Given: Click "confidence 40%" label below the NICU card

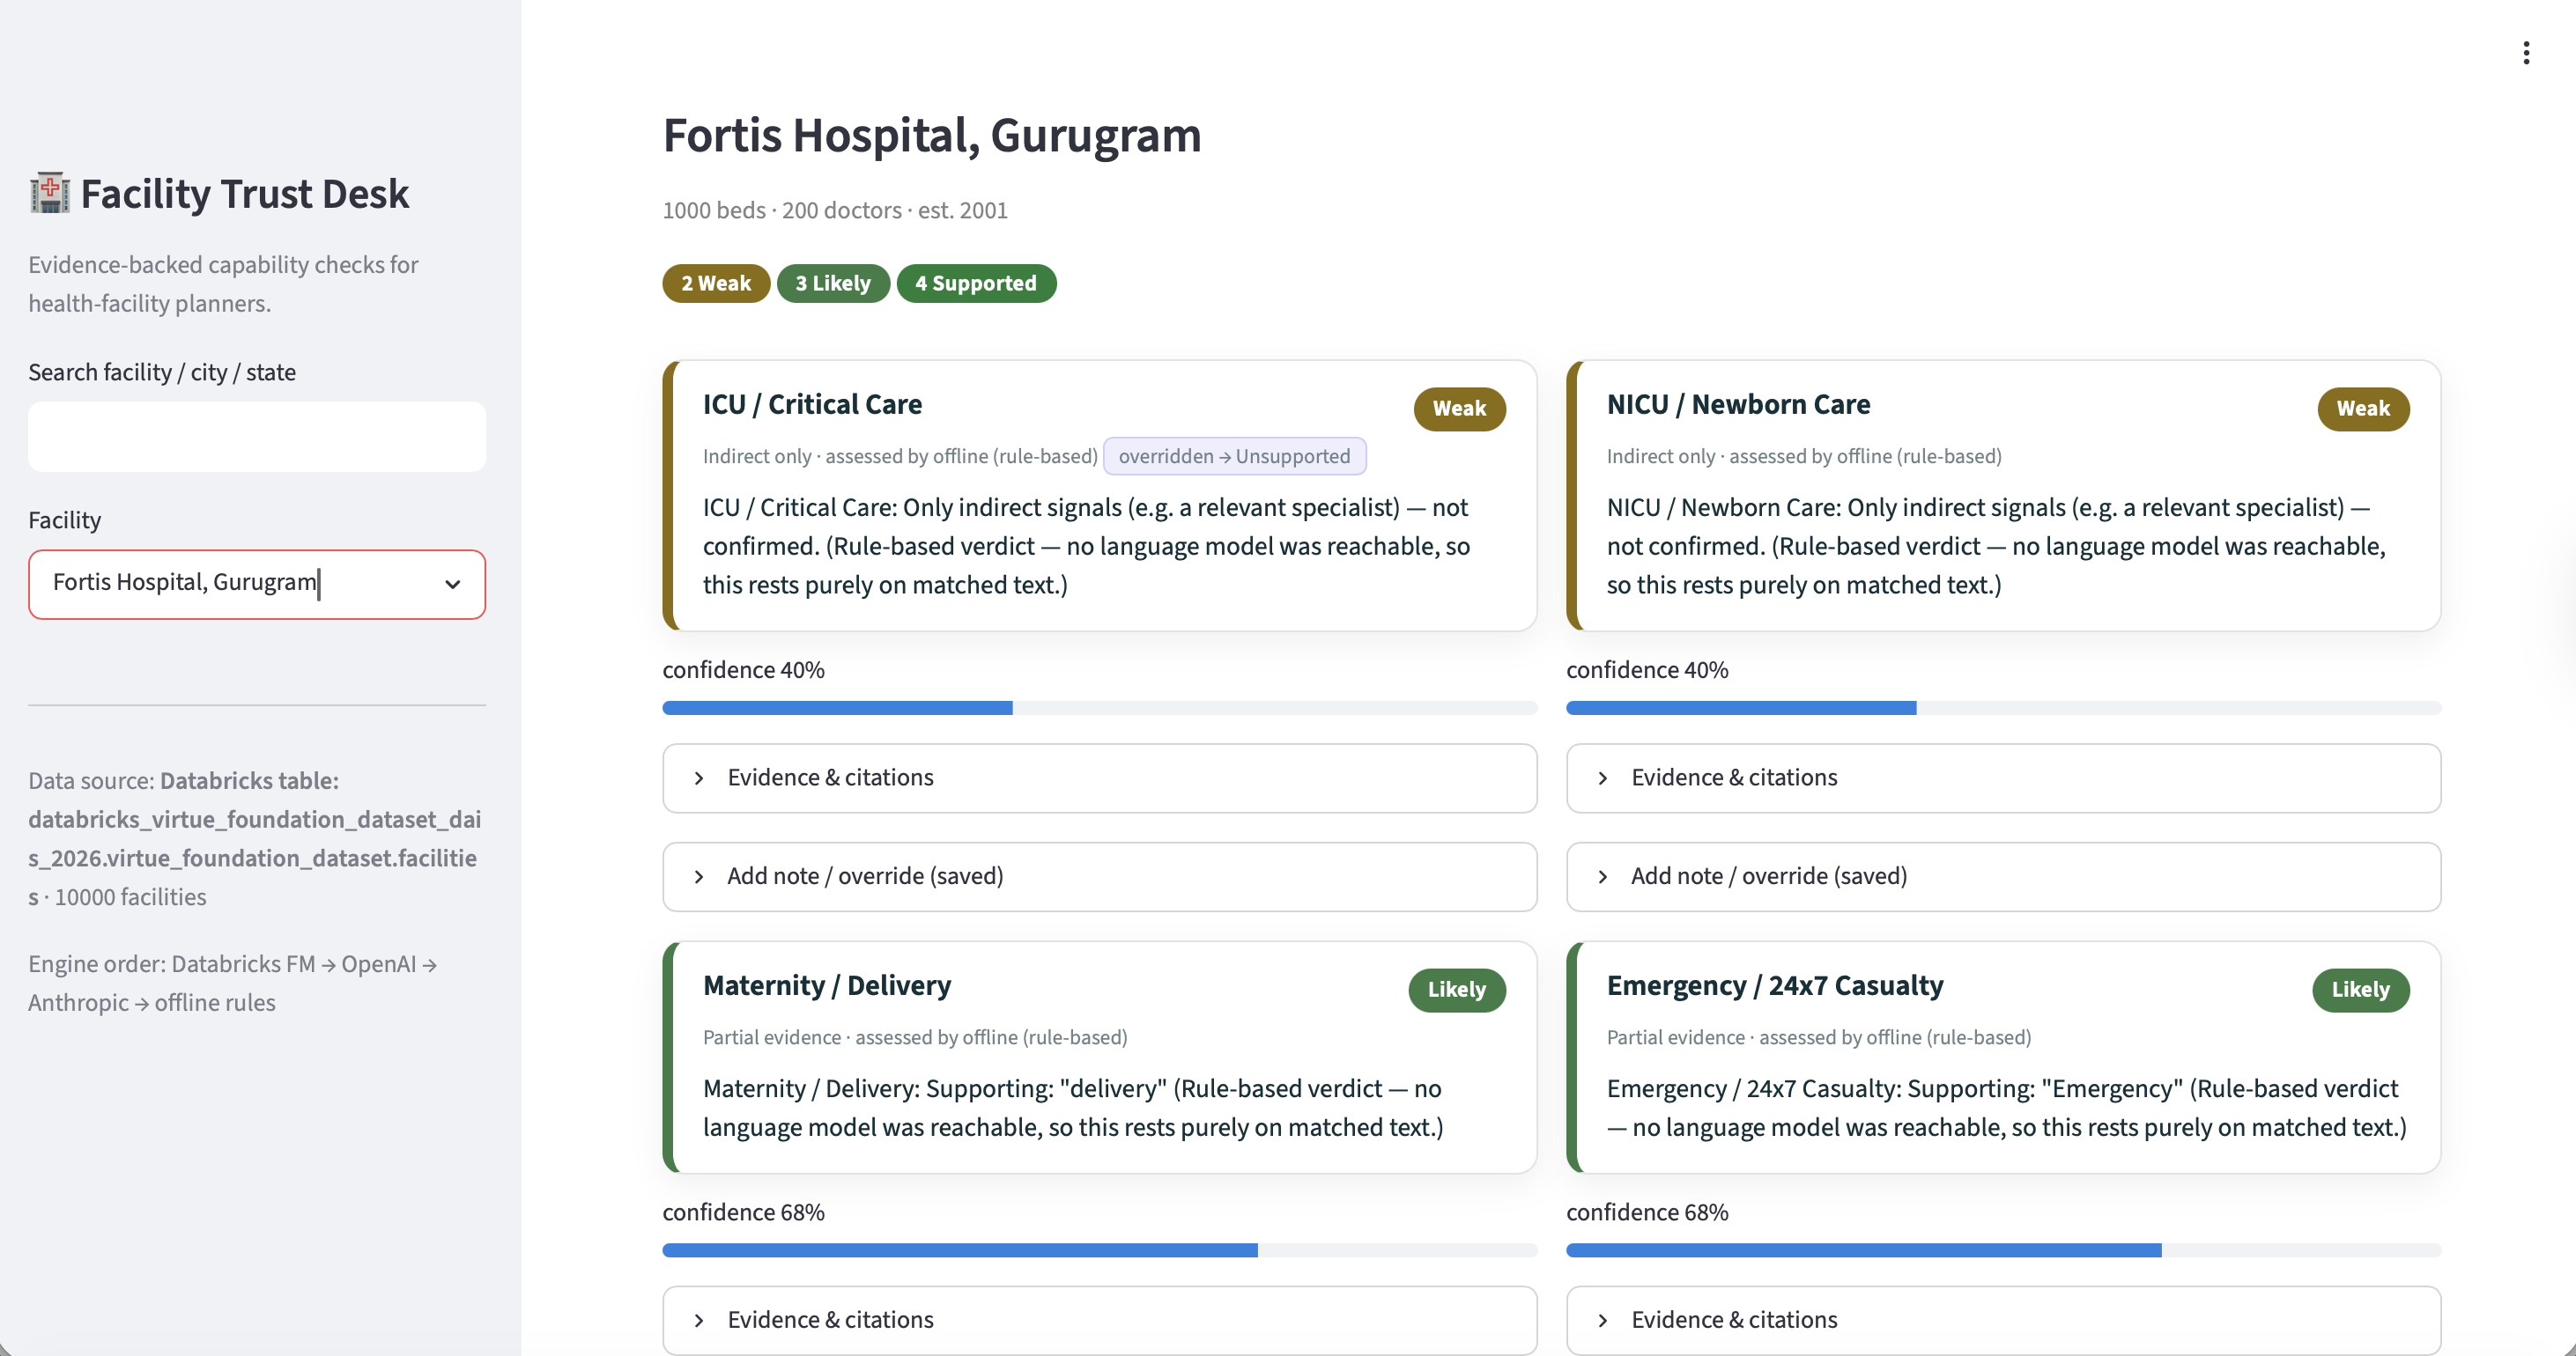Looking at the screenshot, I should point(1647,669).
